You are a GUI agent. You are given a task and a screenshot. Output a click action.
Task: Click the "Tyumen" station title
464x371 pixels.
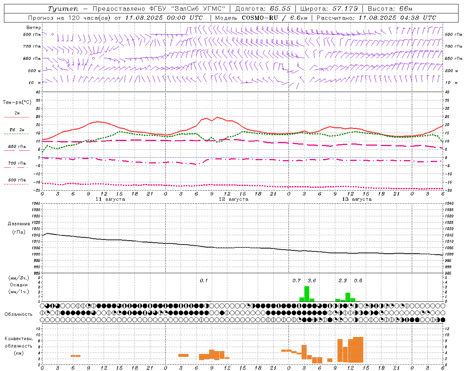point(63,9)
